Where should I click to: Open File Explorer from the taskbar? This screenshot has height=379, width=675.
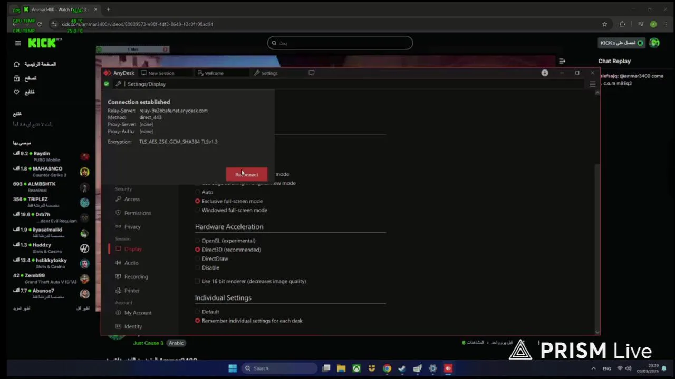point(341,368)
